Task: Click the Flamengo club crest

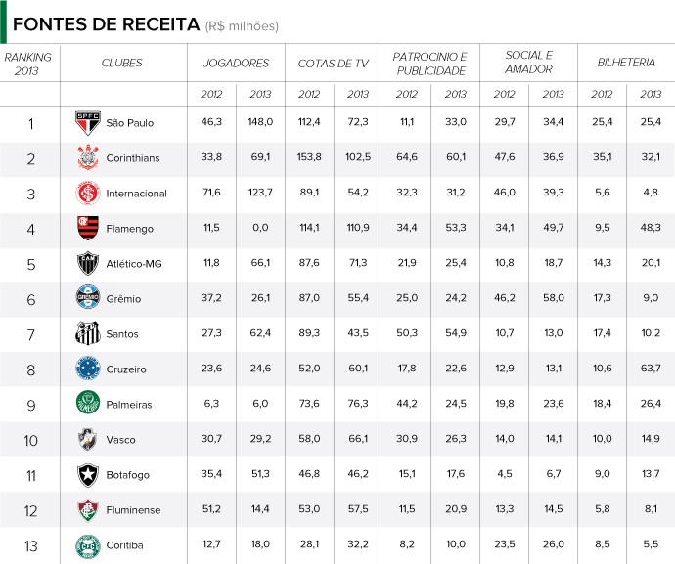Action: (x=88, y=229)
